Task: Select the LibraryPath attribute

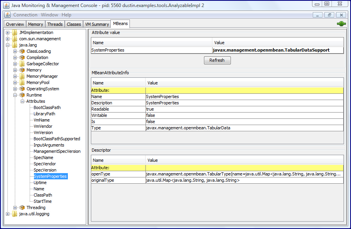Action: (44, 114)
